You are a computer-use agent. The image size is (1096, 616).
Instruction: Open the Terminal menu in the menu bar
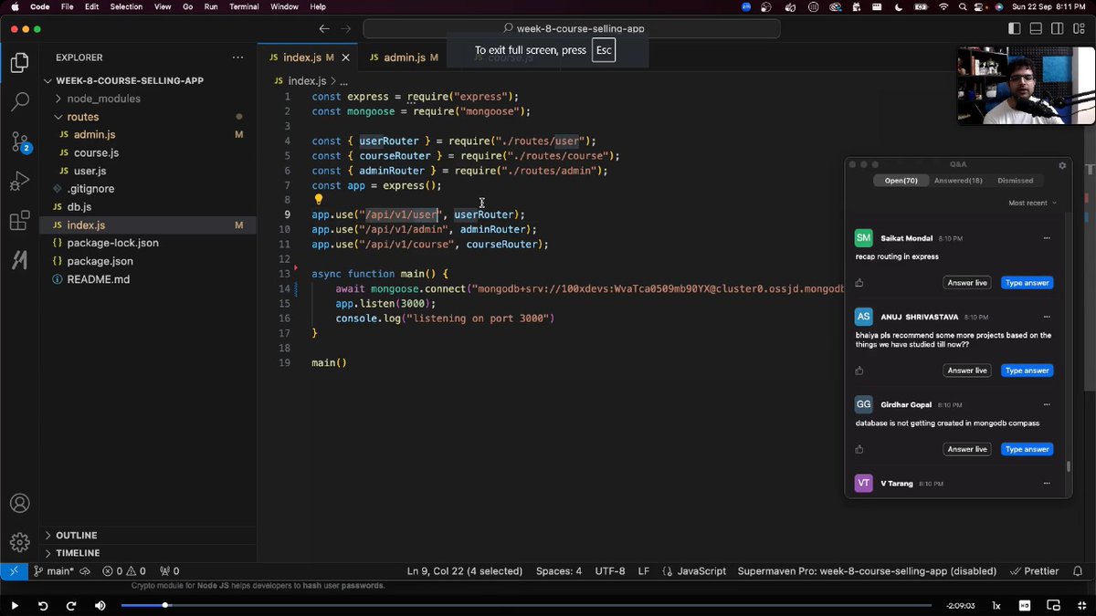[243, 6]
